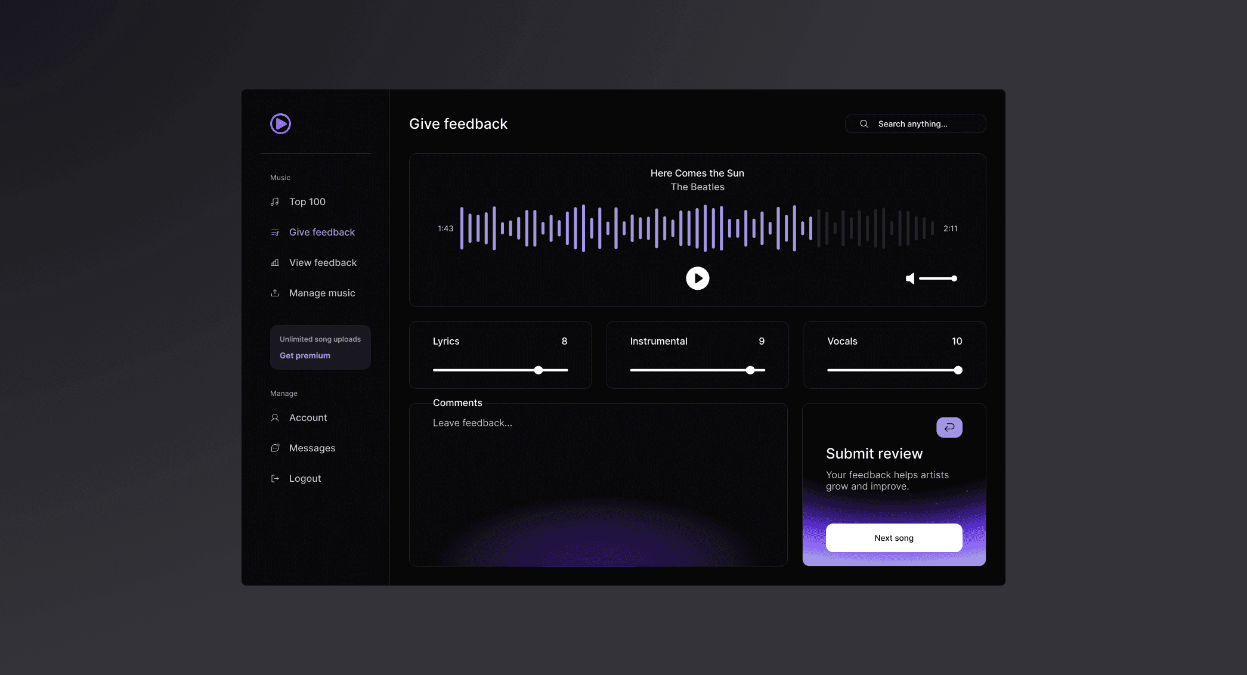Viewport: 1247px width, 675px height.
Task: Click the Next song button
Action: (x=893, y=538)
